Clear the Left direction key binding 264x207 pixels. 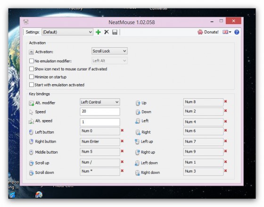226,121
